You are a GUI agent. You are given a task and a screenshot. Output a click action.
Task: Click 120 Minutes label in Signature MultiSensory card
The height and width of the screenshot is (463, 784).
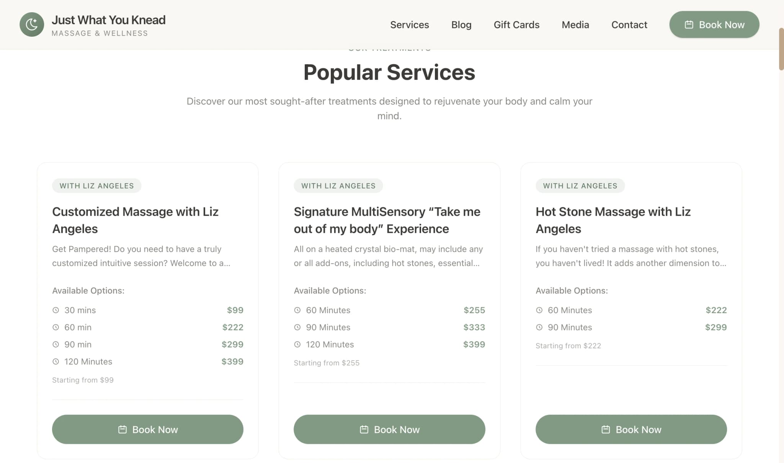click(330, 344)
